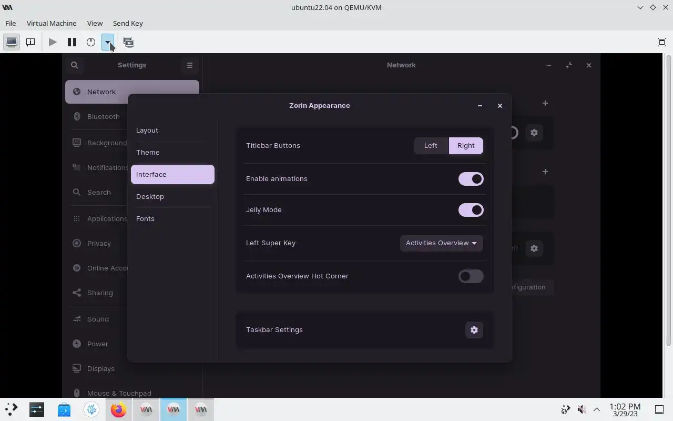
Task: Open the software store taskbar icon
Action: point(64,409)
